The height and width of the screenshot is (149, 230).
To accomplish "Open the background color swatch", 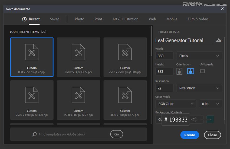I will click(210, 119).
